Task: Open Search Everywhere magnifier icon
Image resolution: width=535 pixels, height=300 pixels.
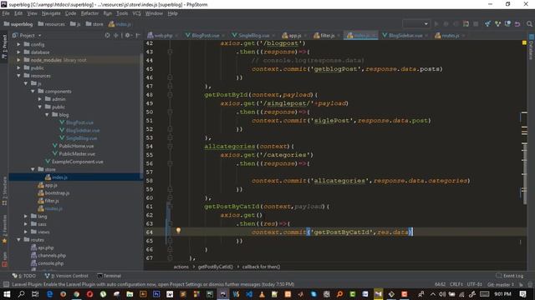Action: point(529,24)
